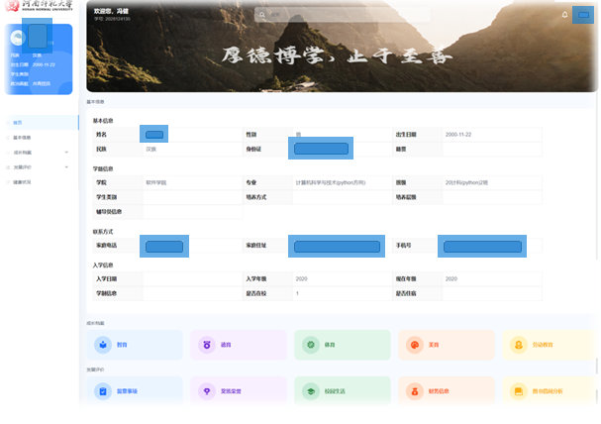Go to 健康状况 in the sidebar

coord(22,182)
